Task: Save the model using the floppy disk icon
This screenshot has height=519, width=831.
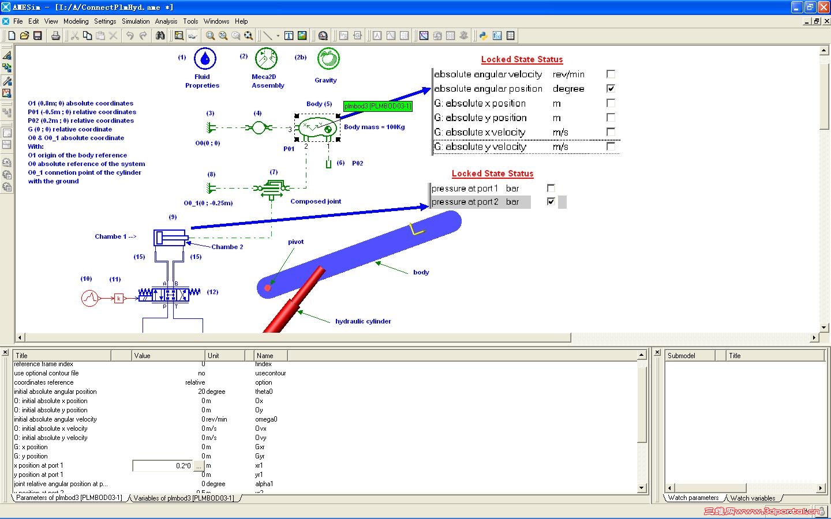Action: click(x=38, y=36)
